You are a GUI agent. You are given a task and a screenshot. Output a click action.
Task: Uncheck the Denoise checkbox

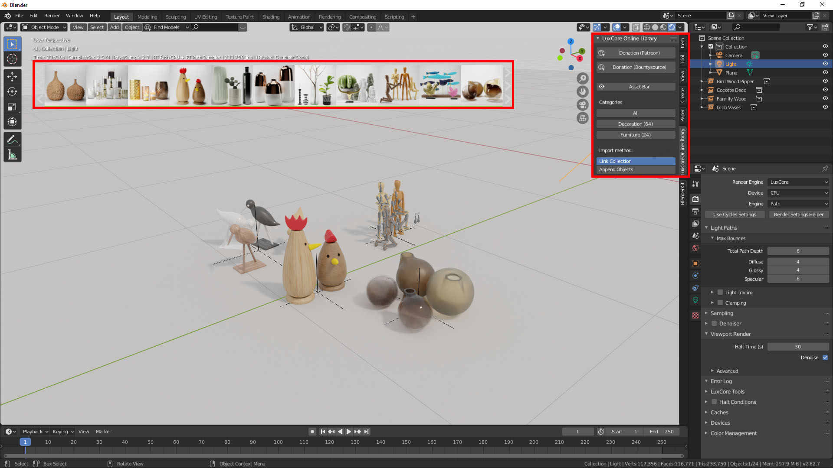click(825, 357)
